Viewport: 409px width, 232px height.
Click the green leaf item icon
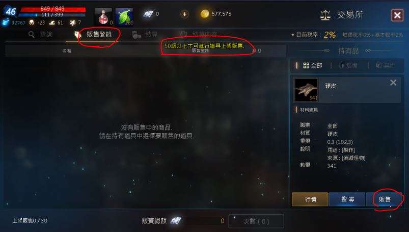(x=124, y=17)
